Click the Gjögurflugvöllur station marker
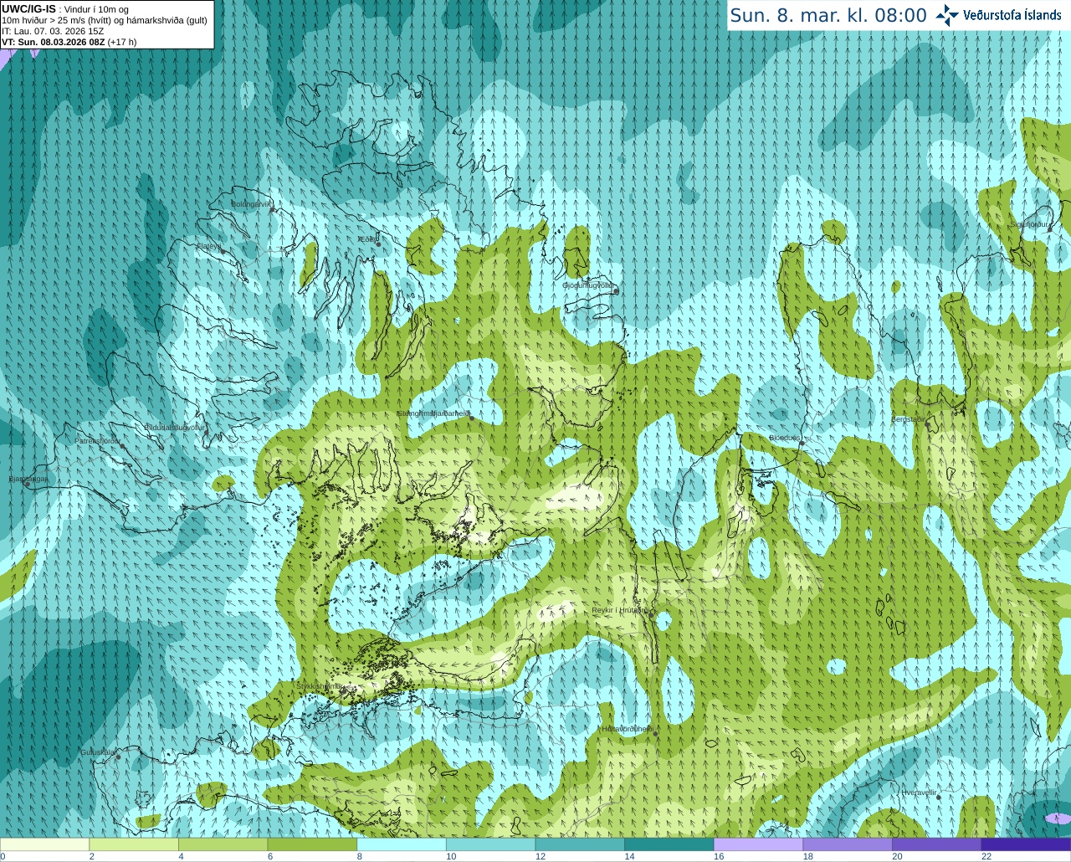The width and height of the screenshot is (1071, 862). coord(616,291)
